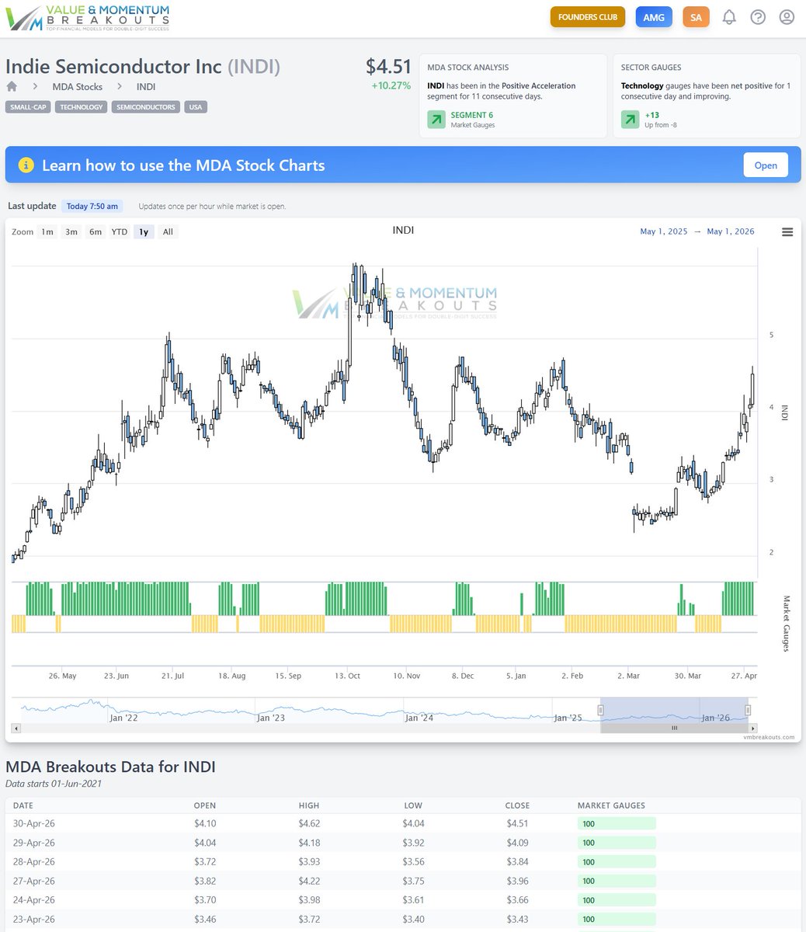Click the +10.27% price change
806x932 pixels.
click(x=391, y=85)
